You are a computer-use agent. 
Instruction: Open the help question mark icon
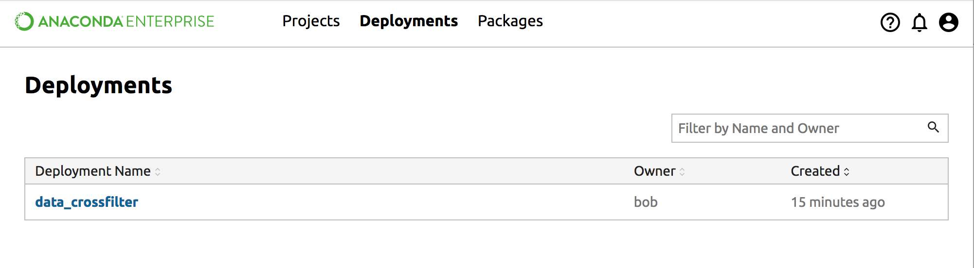click(x=890, y=22)
